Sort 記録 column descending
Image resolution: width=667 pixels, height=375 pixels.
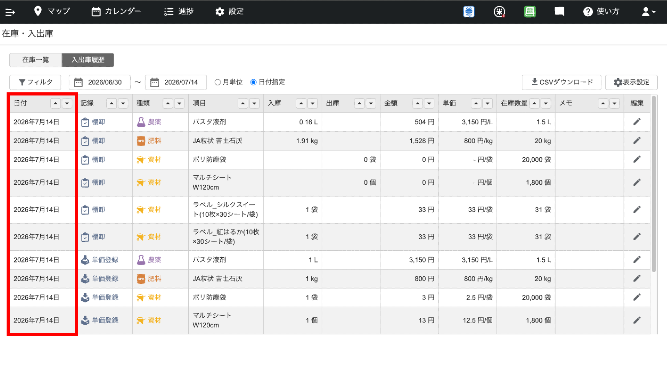(x=123, y=103)
